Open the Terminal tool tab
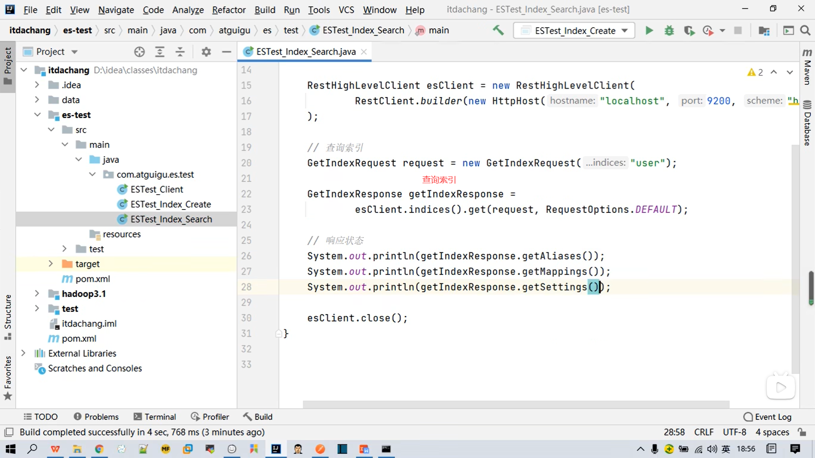815x458 pixels. tap(155, 417)
